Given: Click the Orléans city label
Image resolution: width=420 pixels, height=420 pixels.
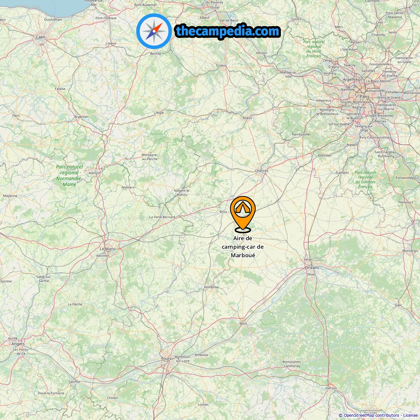Looking at the screenshot, I should pos(312,268).
